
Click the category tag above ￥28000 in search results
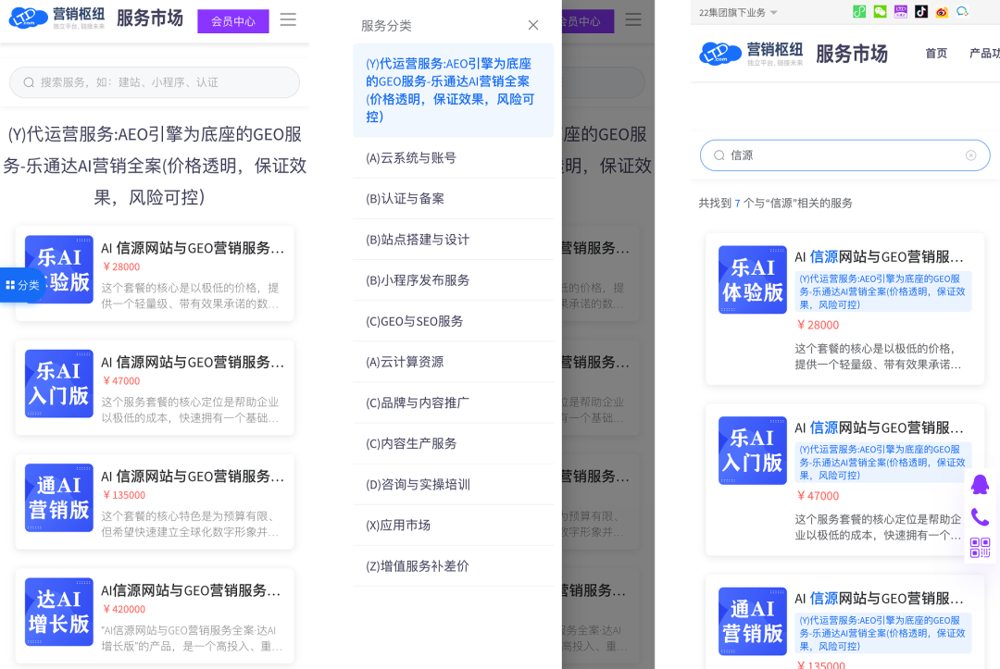[882, 291]
